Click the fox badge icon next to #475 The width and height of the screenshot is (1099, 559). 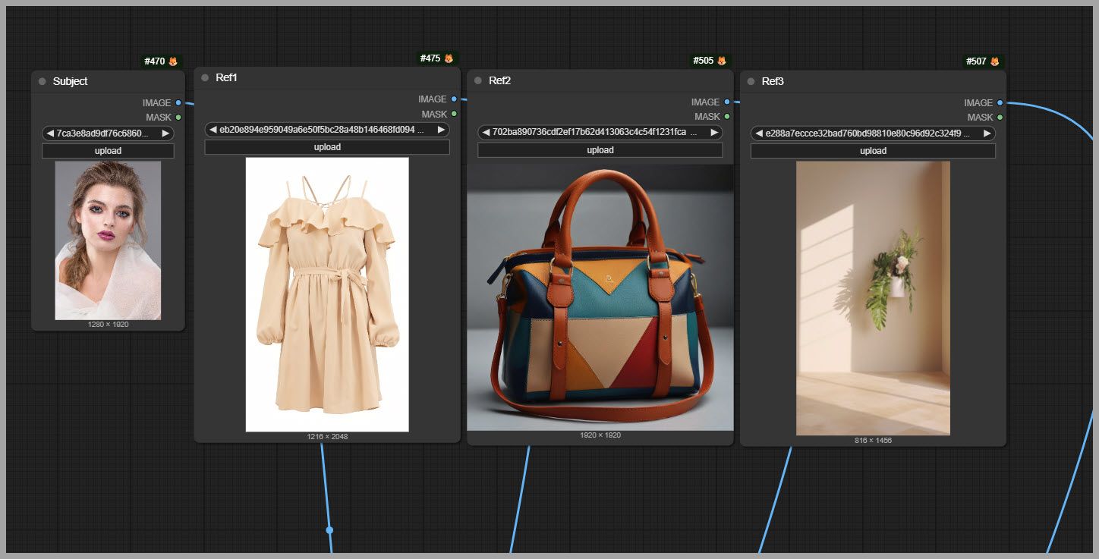pyautogui.click(x=449, y=58)
